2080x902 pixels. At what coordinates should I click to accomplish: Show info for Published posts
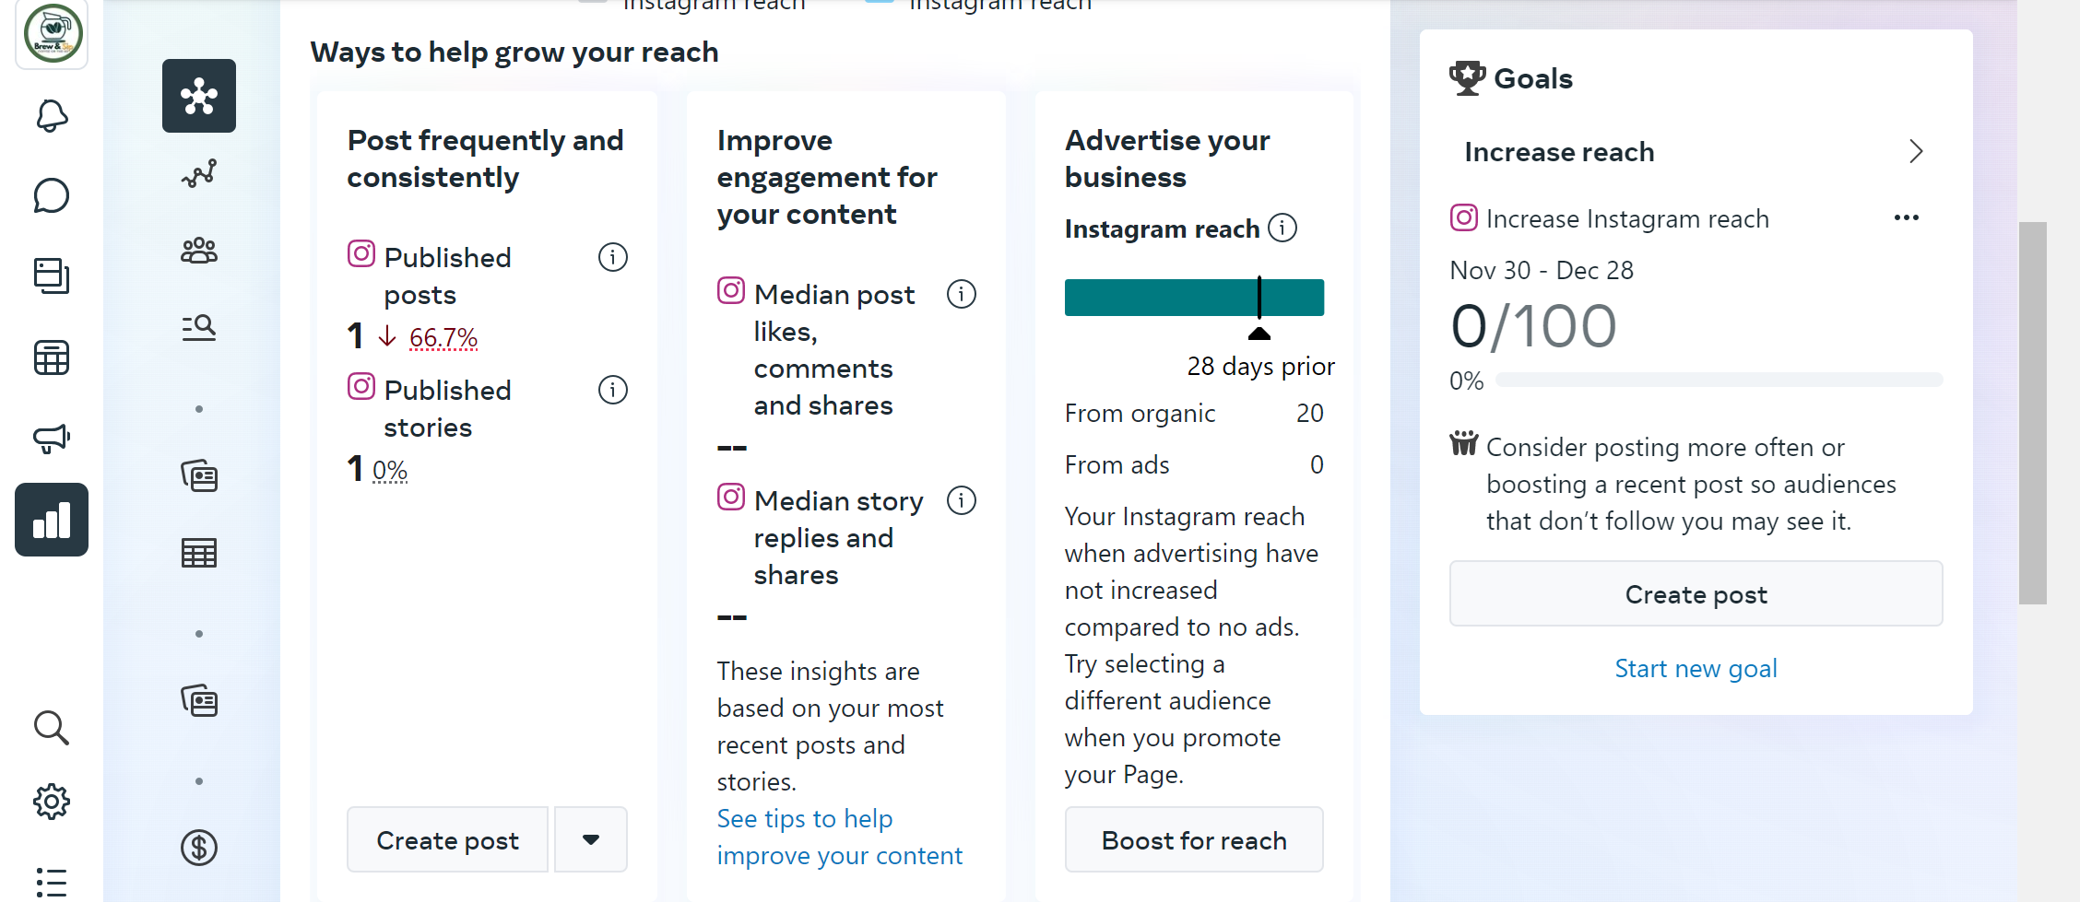point(613,257)
